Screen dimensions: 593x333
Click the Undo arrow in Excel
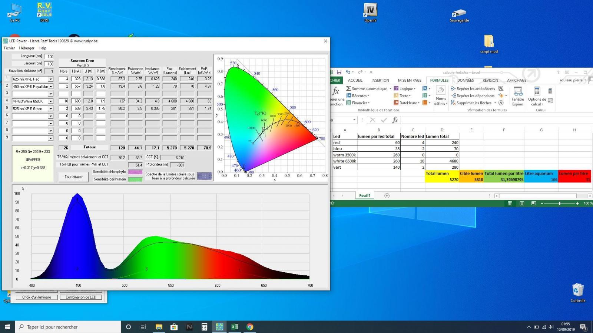pyautogui.click(x=348, y=72)
